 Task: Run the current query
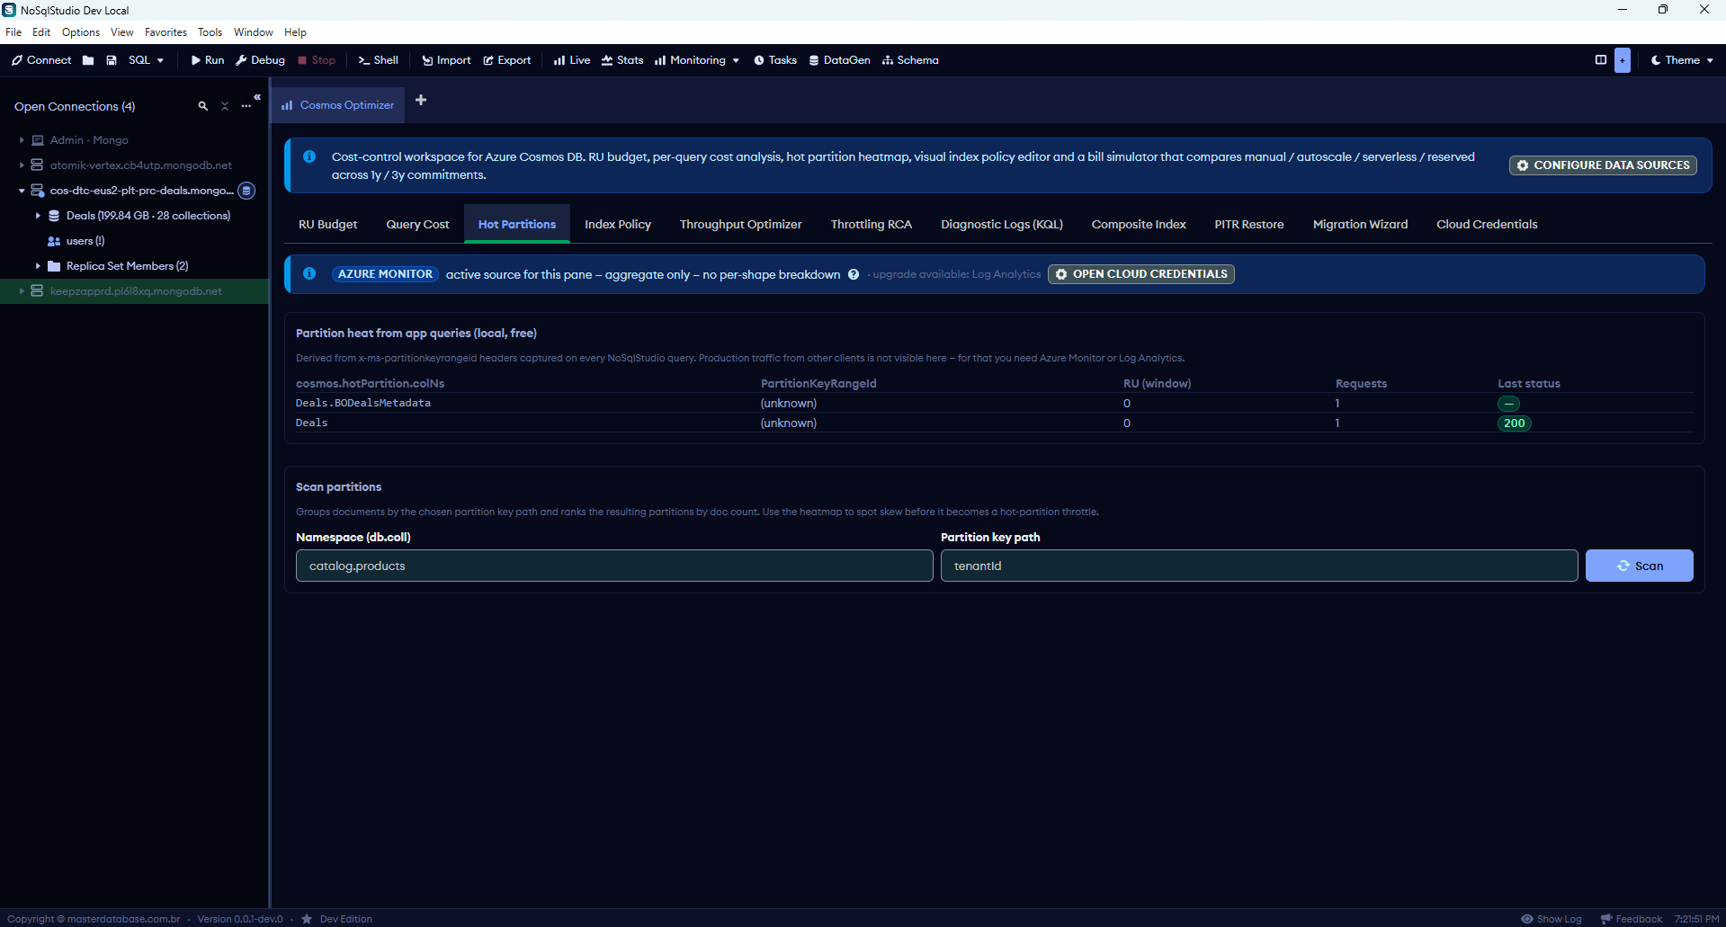click(x=208, y=60)
